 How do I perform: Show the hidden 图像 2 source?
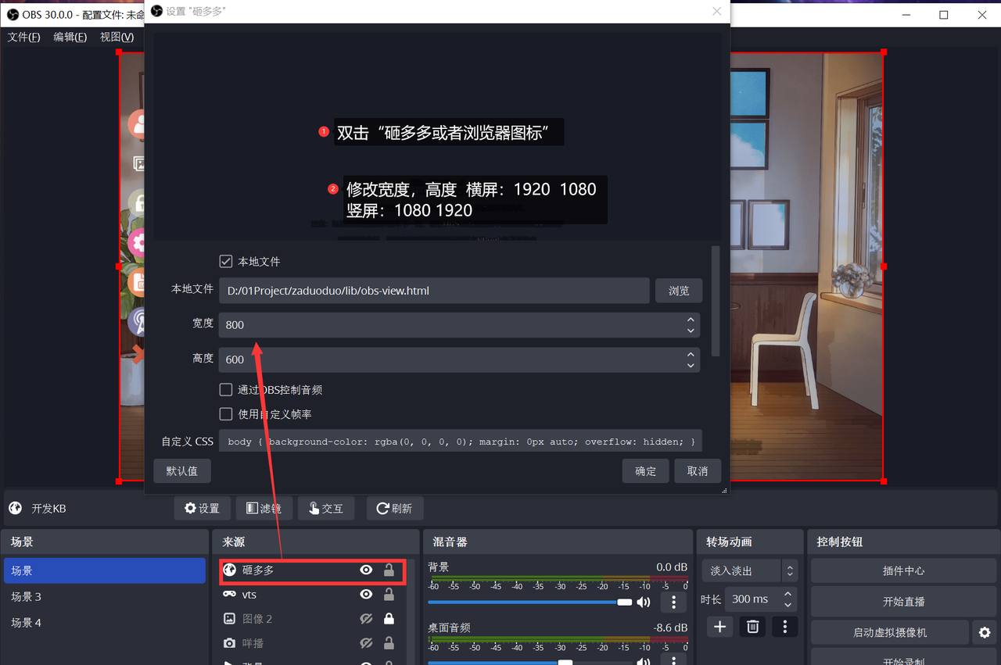[366, 619]
